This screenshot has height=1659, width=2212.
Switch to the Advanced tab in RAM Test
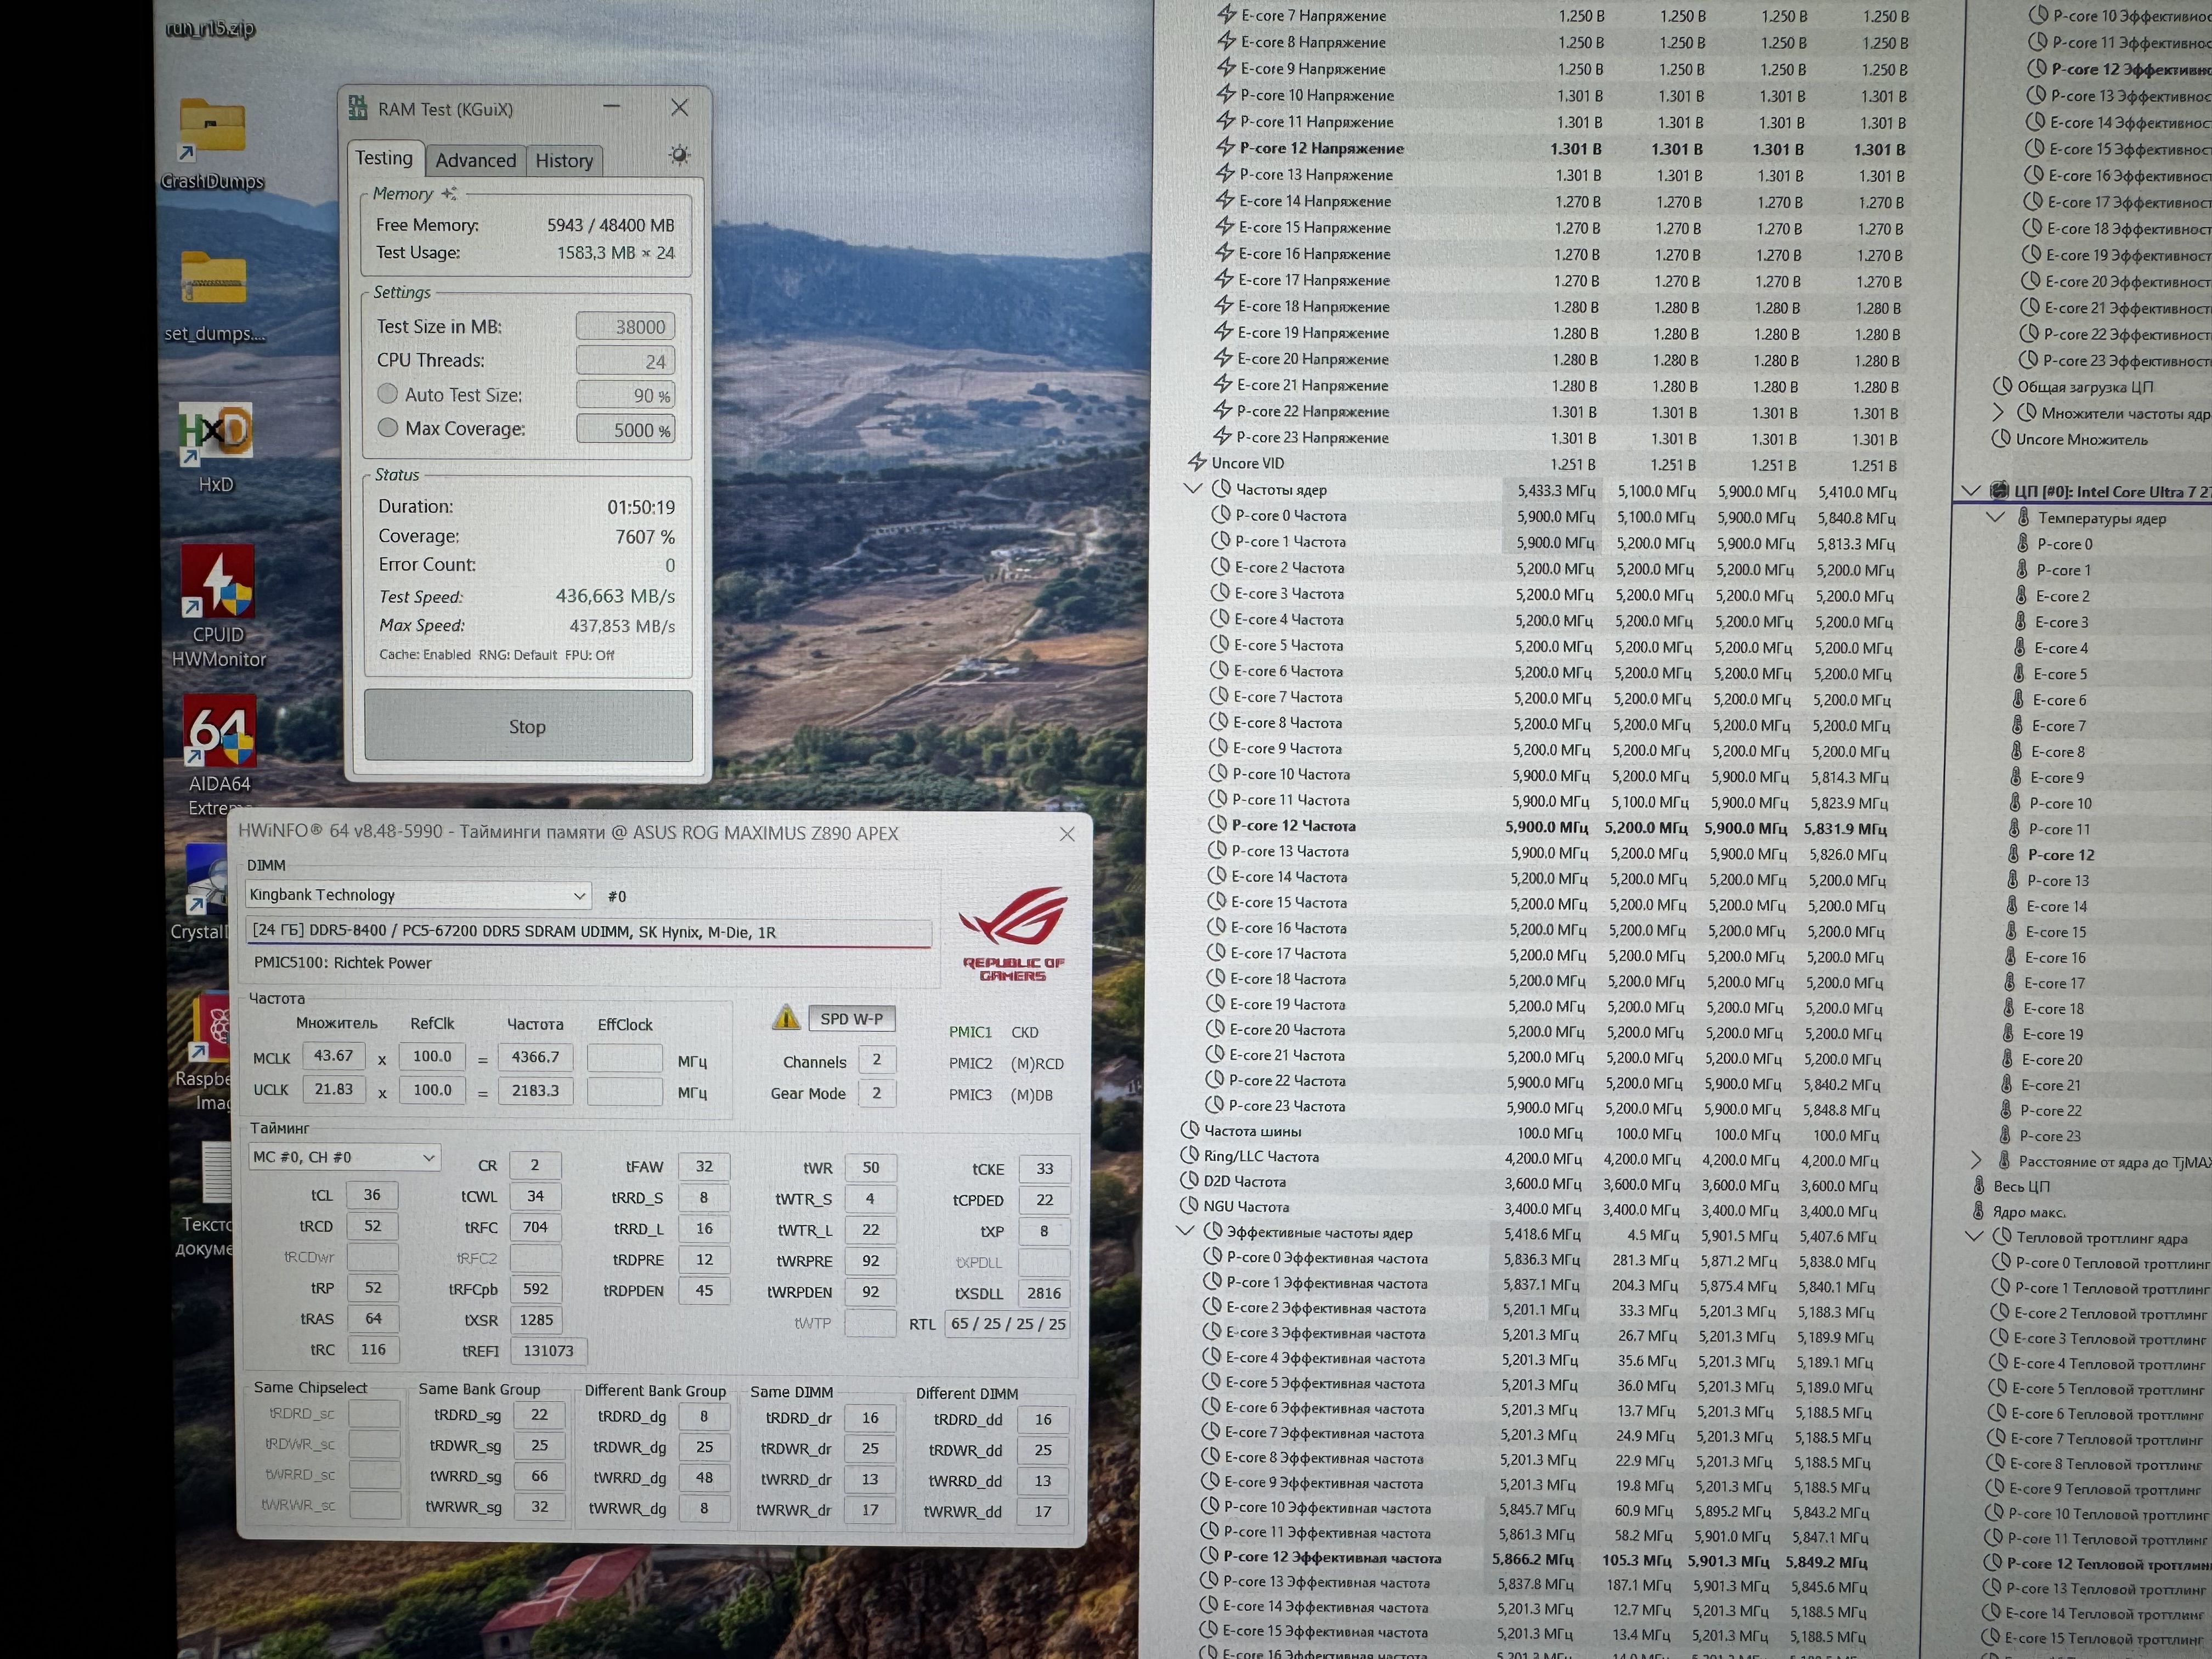click(x=476, y=160)
